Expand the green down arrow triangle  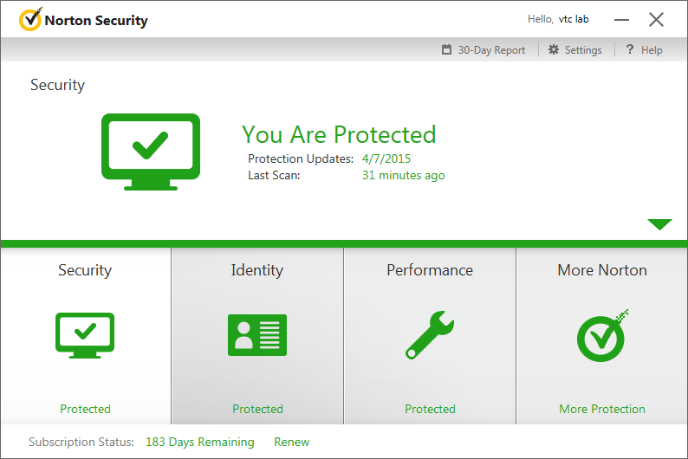click(x=659, y=225)
